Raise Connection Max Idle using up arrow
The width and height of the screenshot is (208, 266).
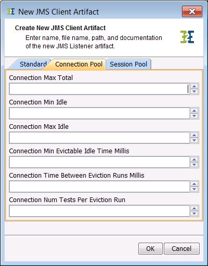[194, 135]
